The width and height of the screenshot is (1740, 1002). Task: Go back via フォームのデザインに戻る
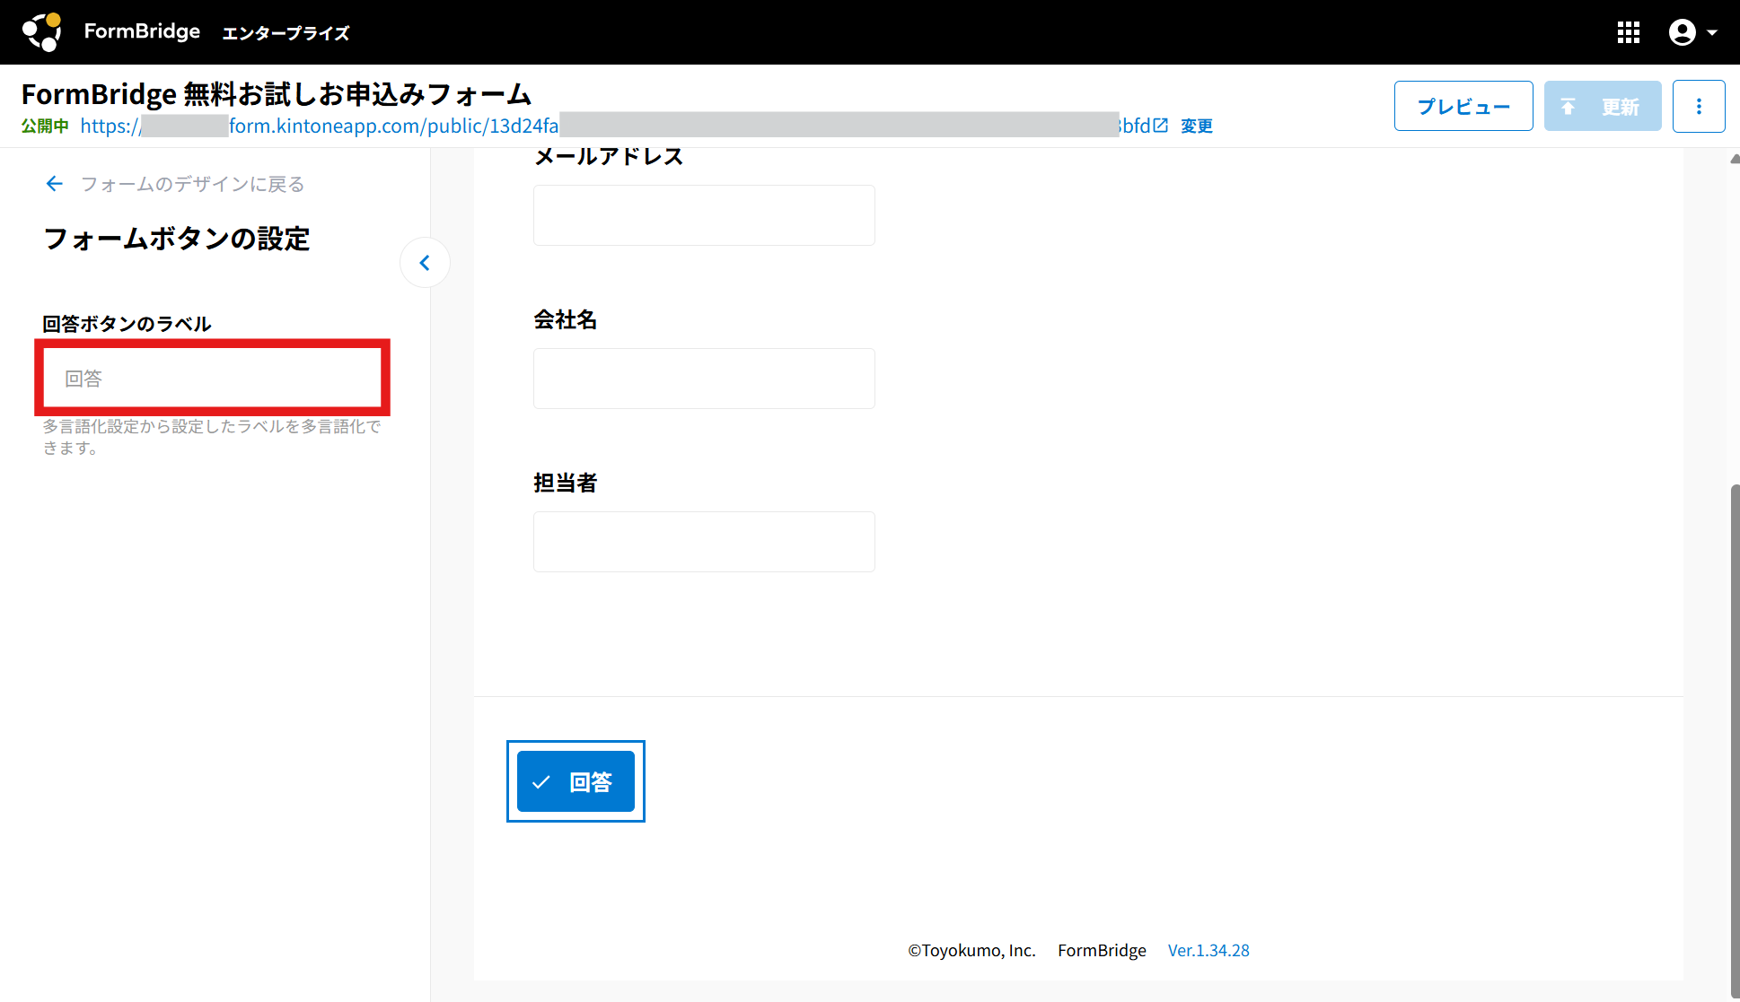(x=176, y=184)
